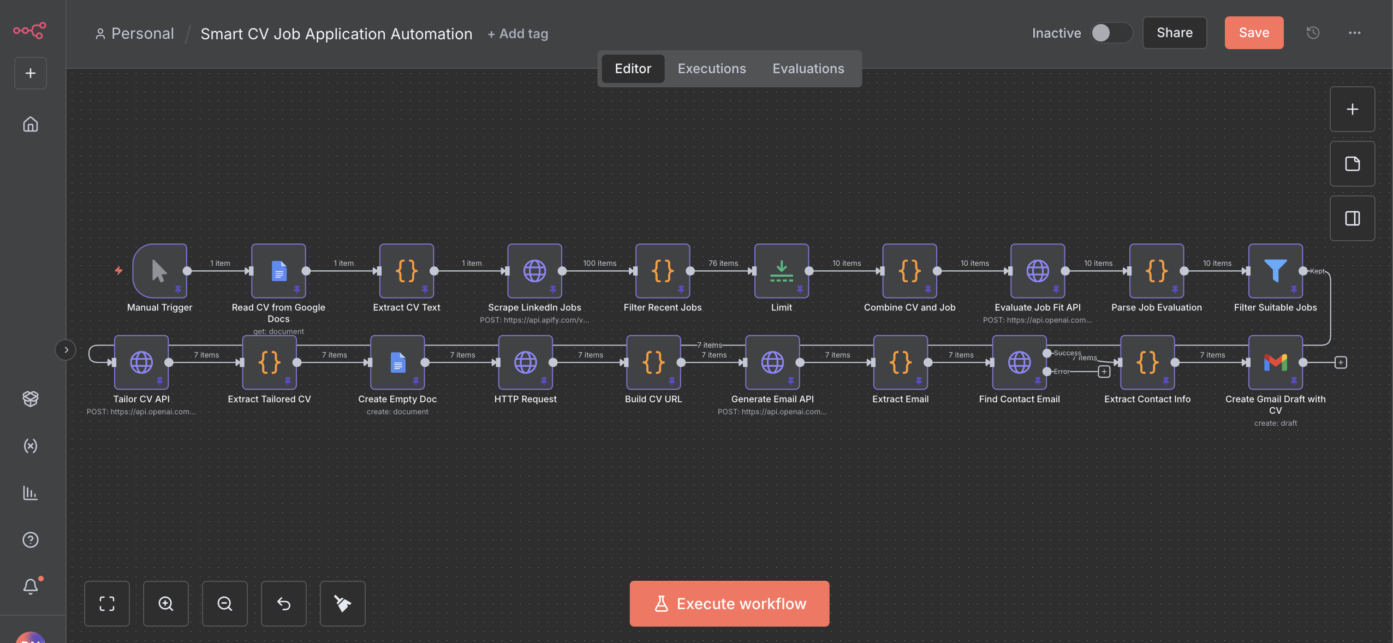Zoom out on the workflow canvas
1393x643 pixels.
pos(224,604)
